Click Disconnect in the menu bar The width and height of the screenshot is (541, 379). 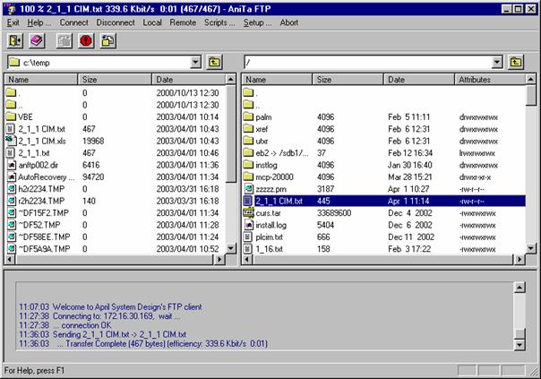point(116,22)
